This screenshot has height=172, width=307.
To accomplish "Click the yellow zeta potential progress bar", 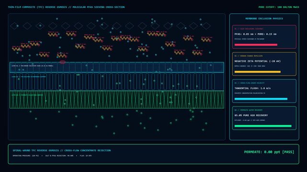I will [258, 72].
